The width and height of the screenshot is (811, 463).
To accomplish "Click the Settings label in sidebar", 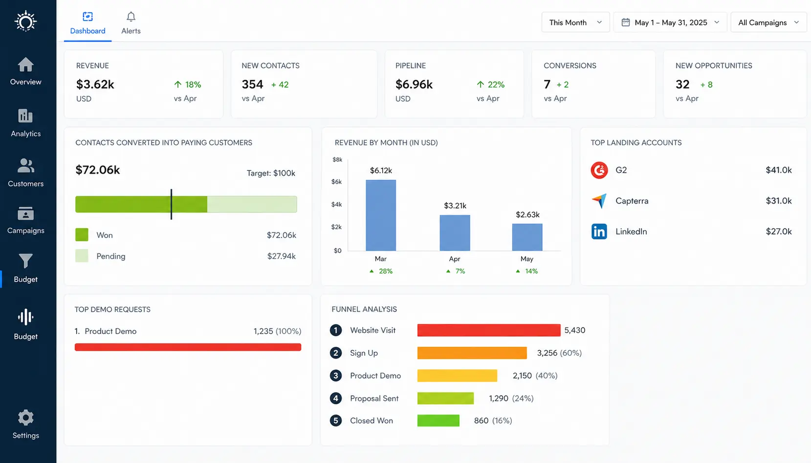I will click(25, 436).
